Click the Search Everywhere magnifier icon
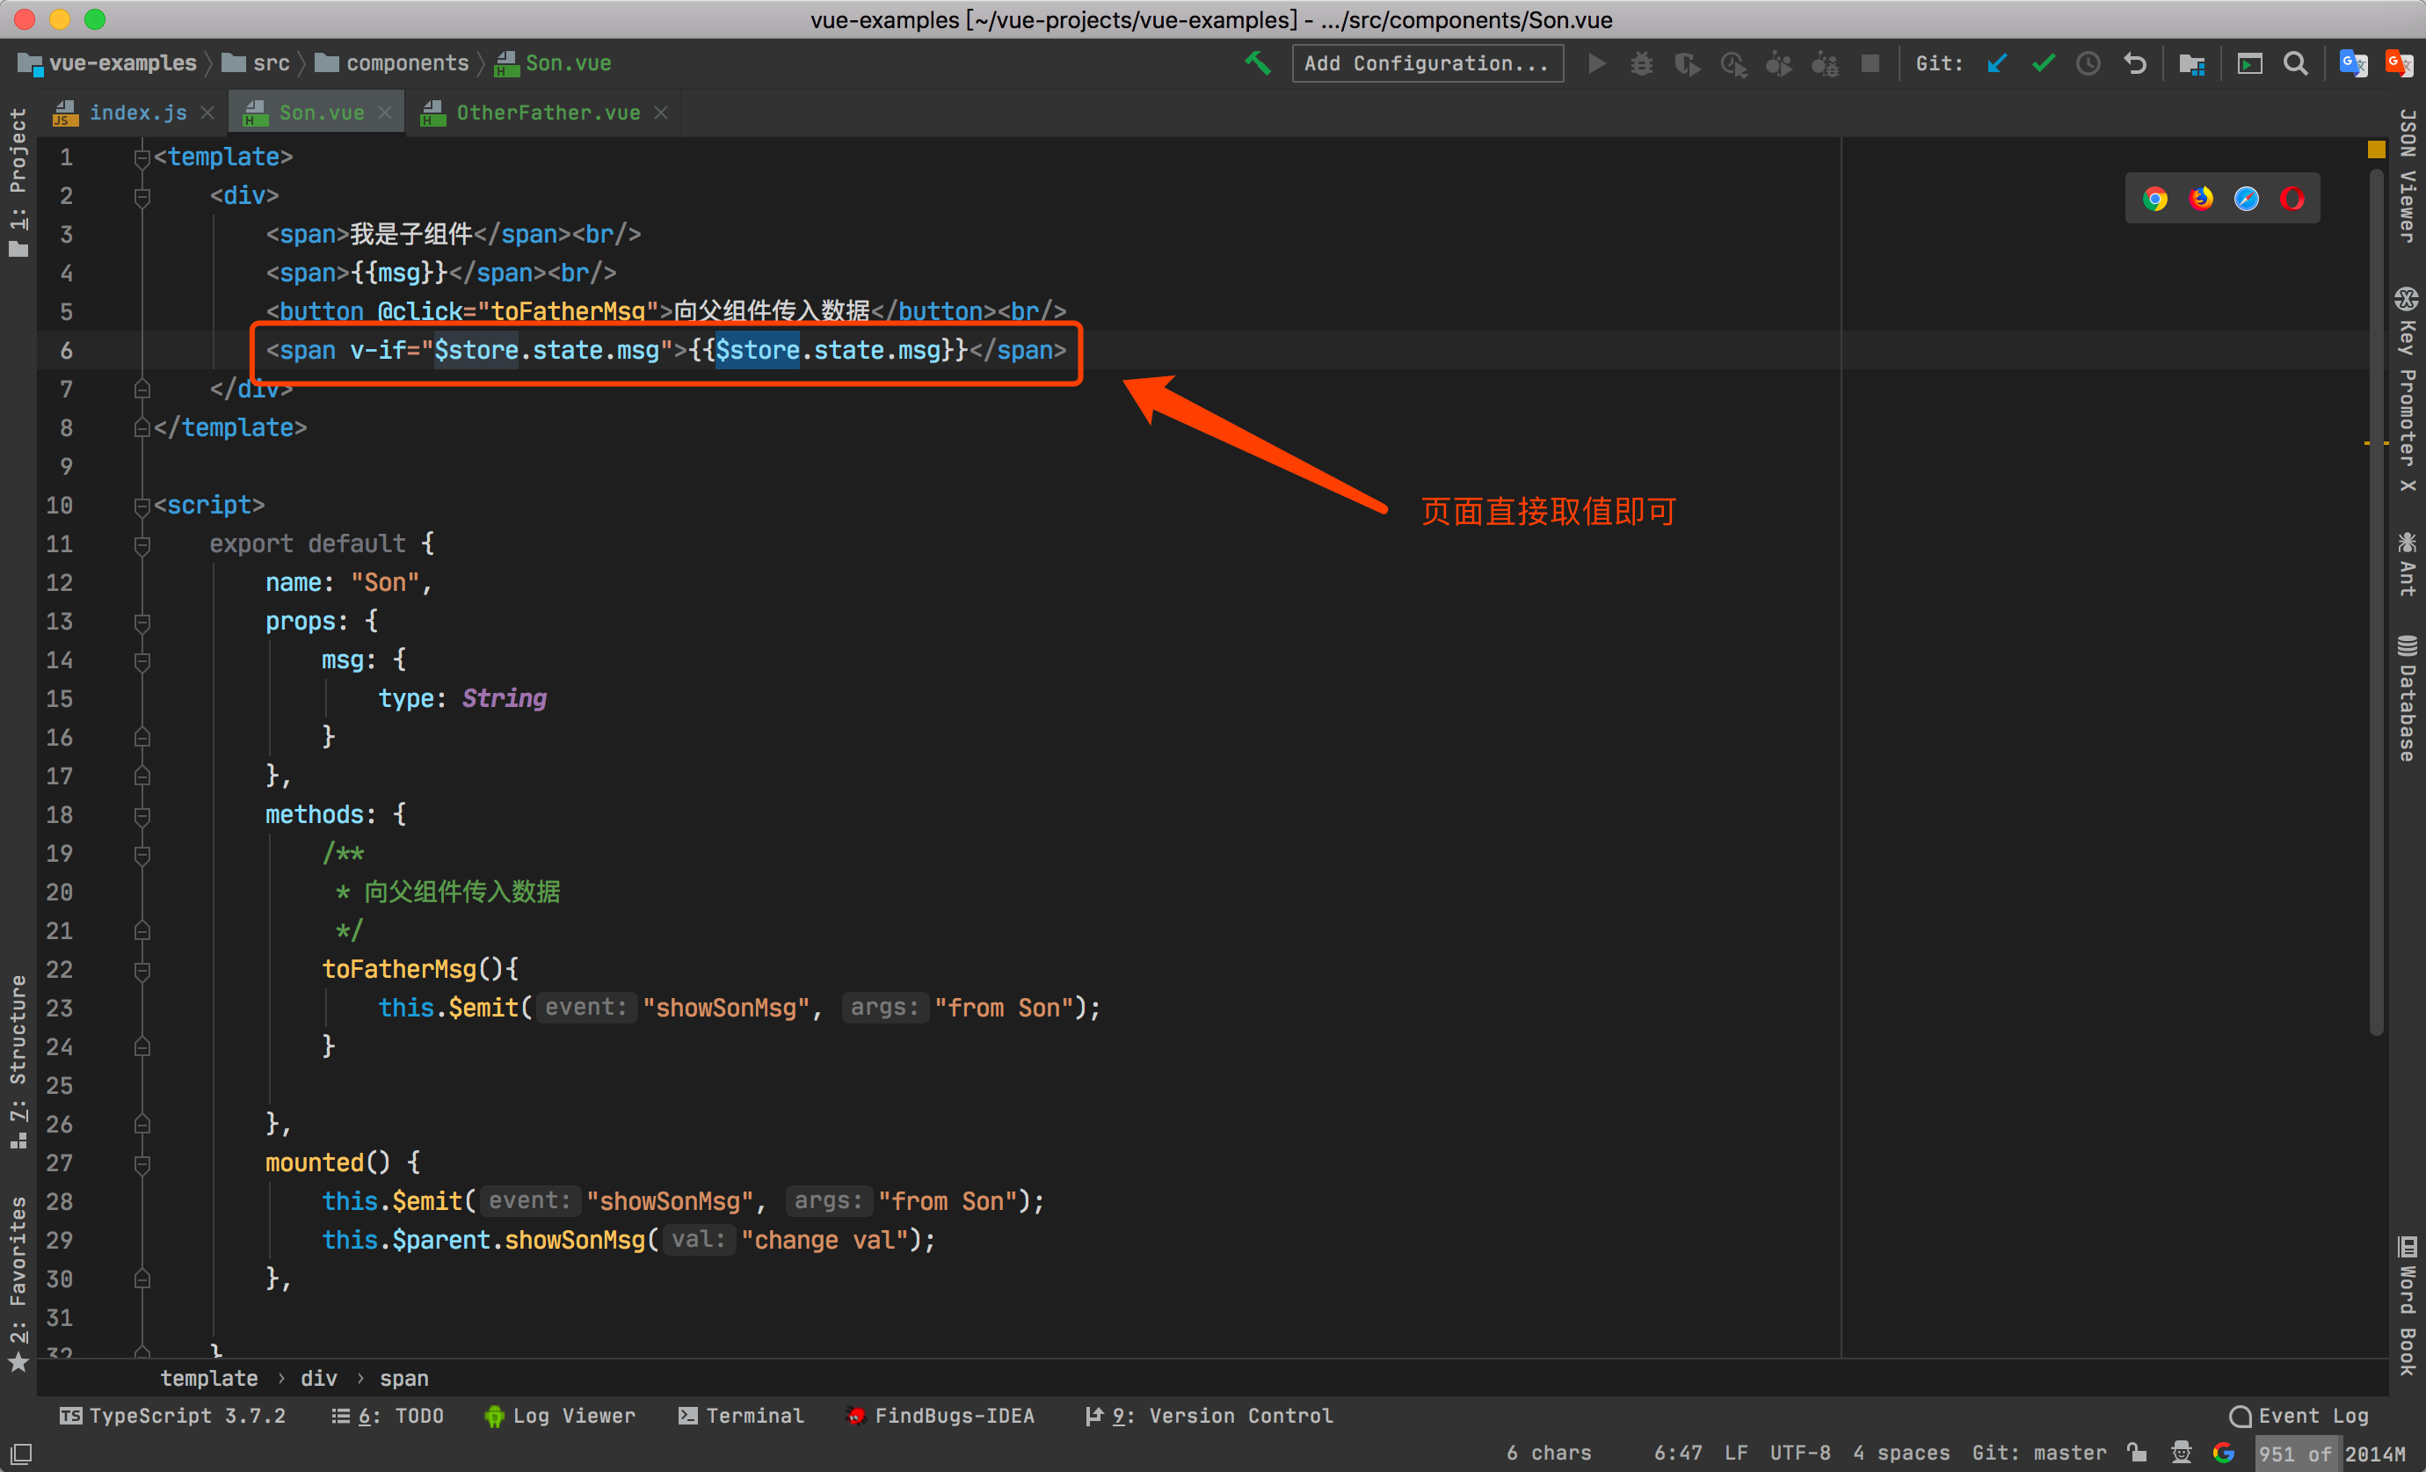Image resolution: width=2426 pixels, height=1472 pixels. [2295, 64]
